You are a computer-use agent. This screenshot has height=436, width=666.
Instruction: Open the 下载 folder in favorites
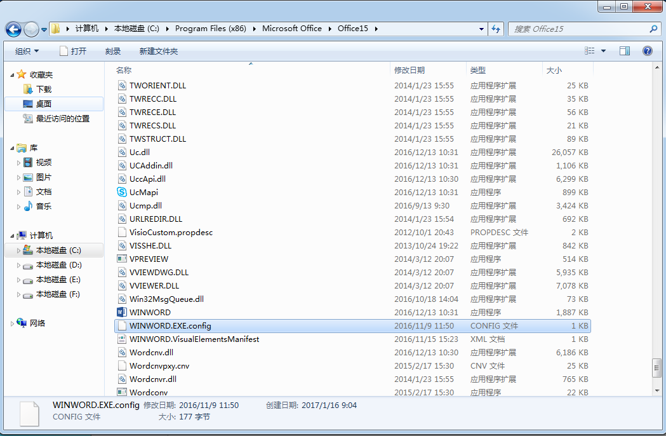pos(43,90)
